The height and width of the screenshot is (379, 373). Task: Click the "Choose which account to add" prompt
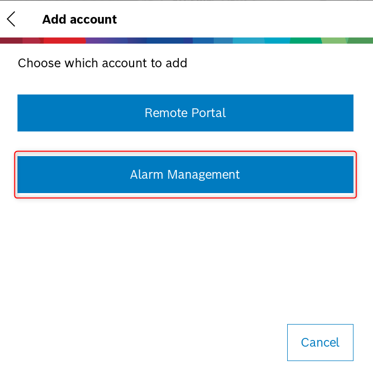click(102, 63)
